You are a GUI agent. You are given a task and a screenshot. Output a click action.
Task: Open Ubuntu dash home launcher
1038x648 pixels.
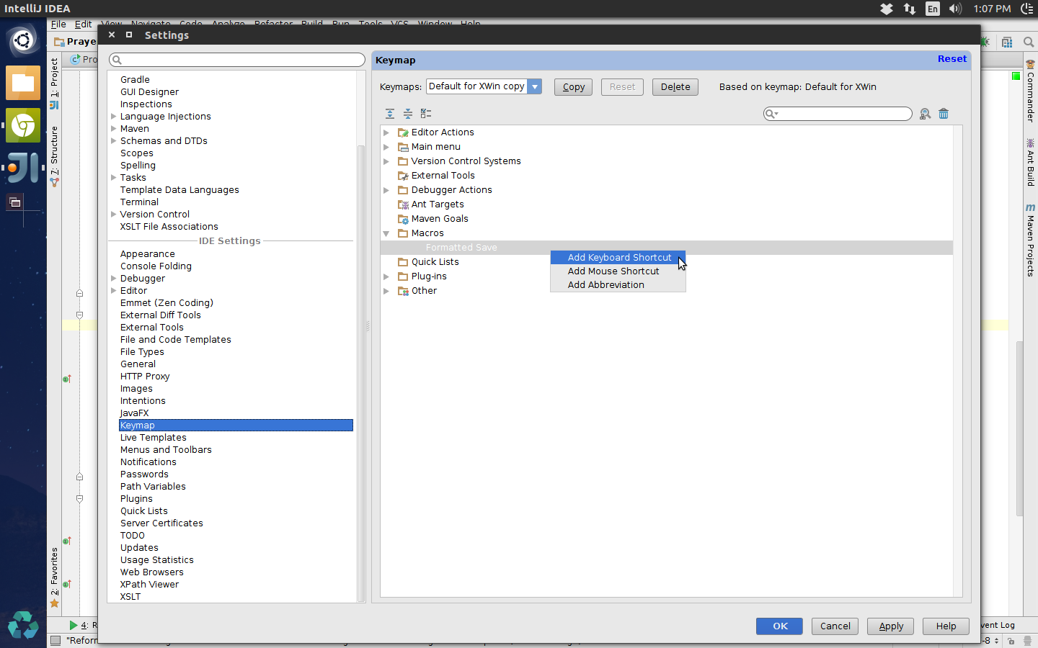click(23, 41)
